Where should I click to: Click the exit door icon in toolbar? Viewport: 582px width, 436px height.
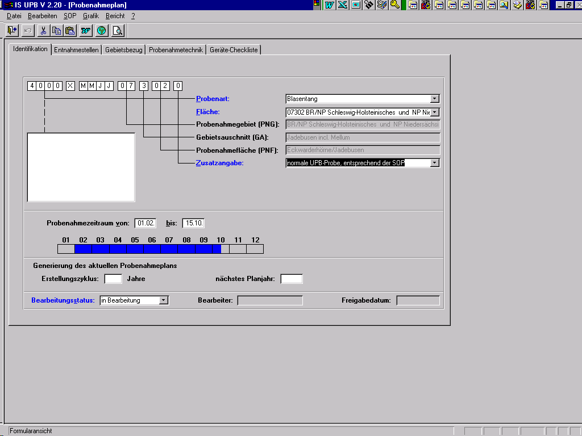click(13, 30)
